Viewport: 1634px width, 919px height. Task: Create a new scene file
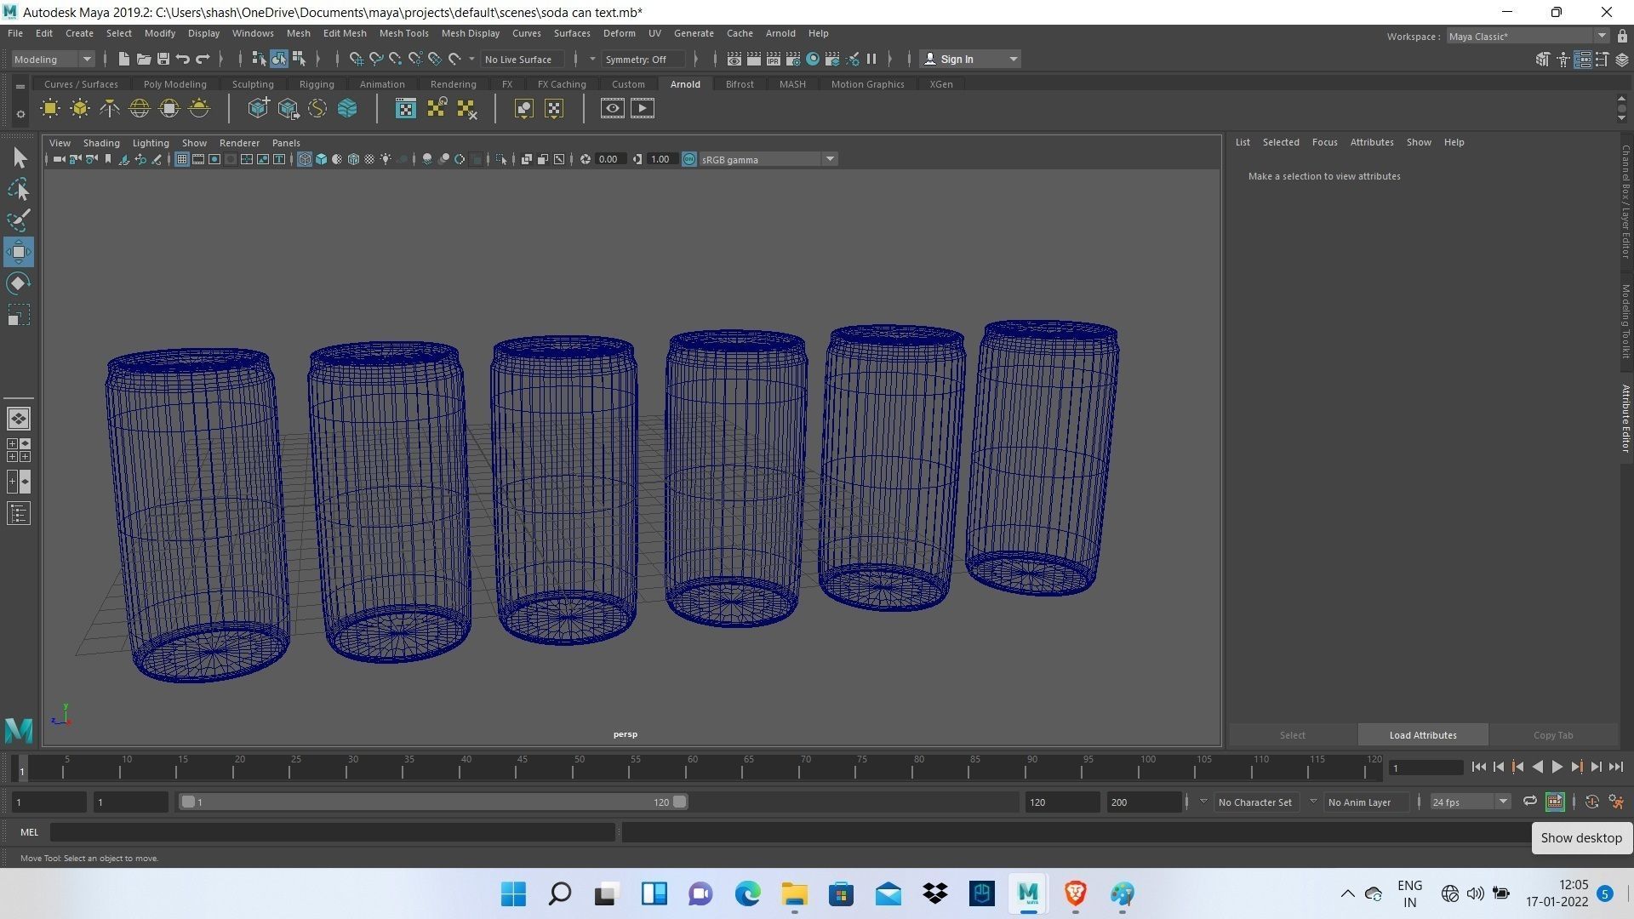point(123,59)
